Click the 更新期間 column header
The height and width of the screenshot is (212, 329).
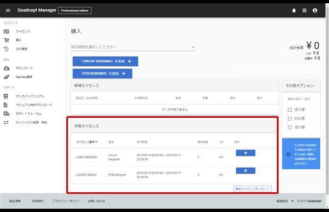click(203, 142)
